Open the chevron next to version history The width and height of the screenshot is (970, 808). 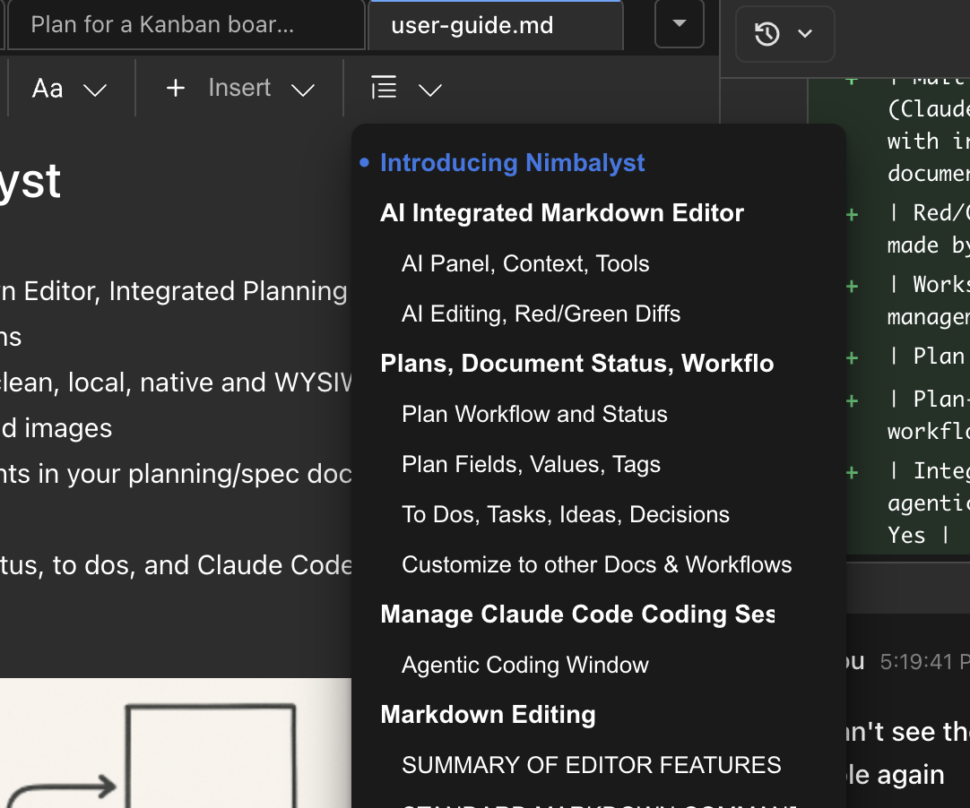coord(804,33)
